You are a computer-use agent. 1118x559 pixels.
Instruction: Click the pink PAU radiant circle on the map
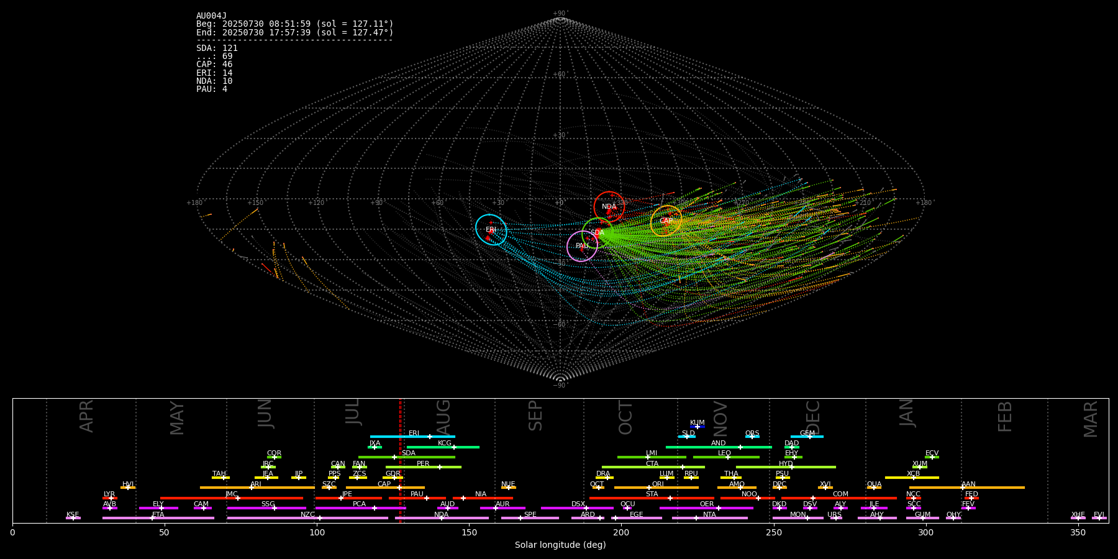click(x=582, y=246)
